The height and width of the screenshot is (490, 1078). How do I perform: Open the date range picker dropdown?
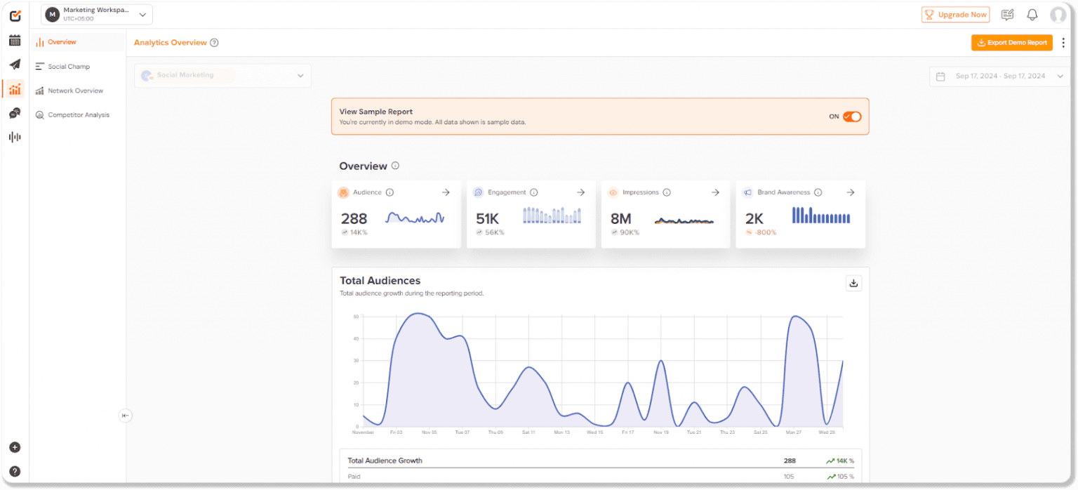tap(999, 76)
